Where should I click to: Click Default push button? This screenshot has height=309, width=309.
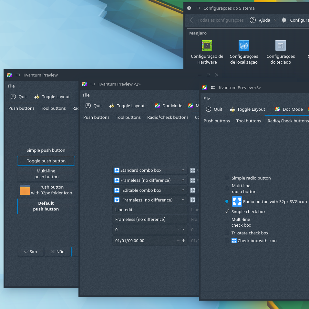[x=46, y=206]
